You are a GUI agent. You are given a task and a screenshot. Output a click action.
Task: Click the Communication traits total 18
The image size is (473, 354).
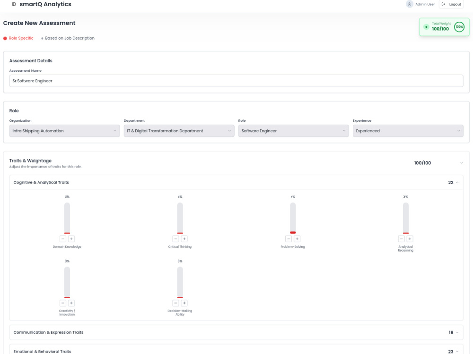pyautogui.click(x=451, y=332)
